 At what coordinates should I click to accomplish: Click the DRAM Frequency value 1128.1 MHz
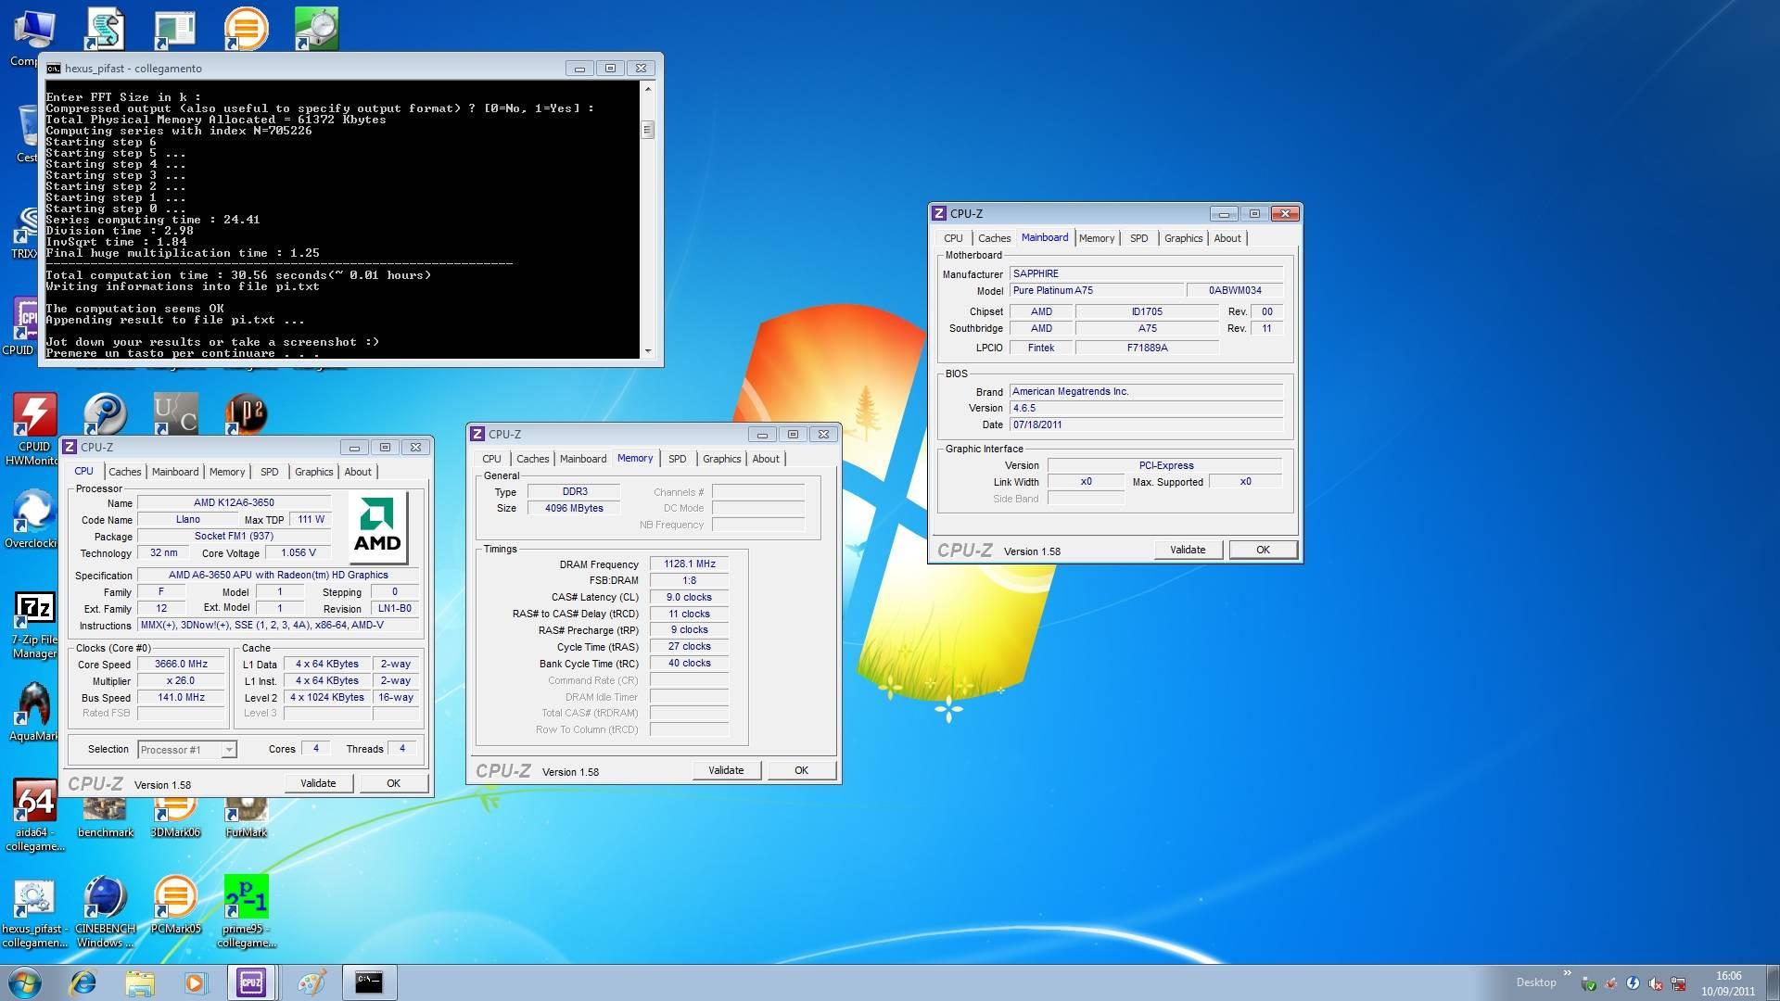(x=690, y=564)
